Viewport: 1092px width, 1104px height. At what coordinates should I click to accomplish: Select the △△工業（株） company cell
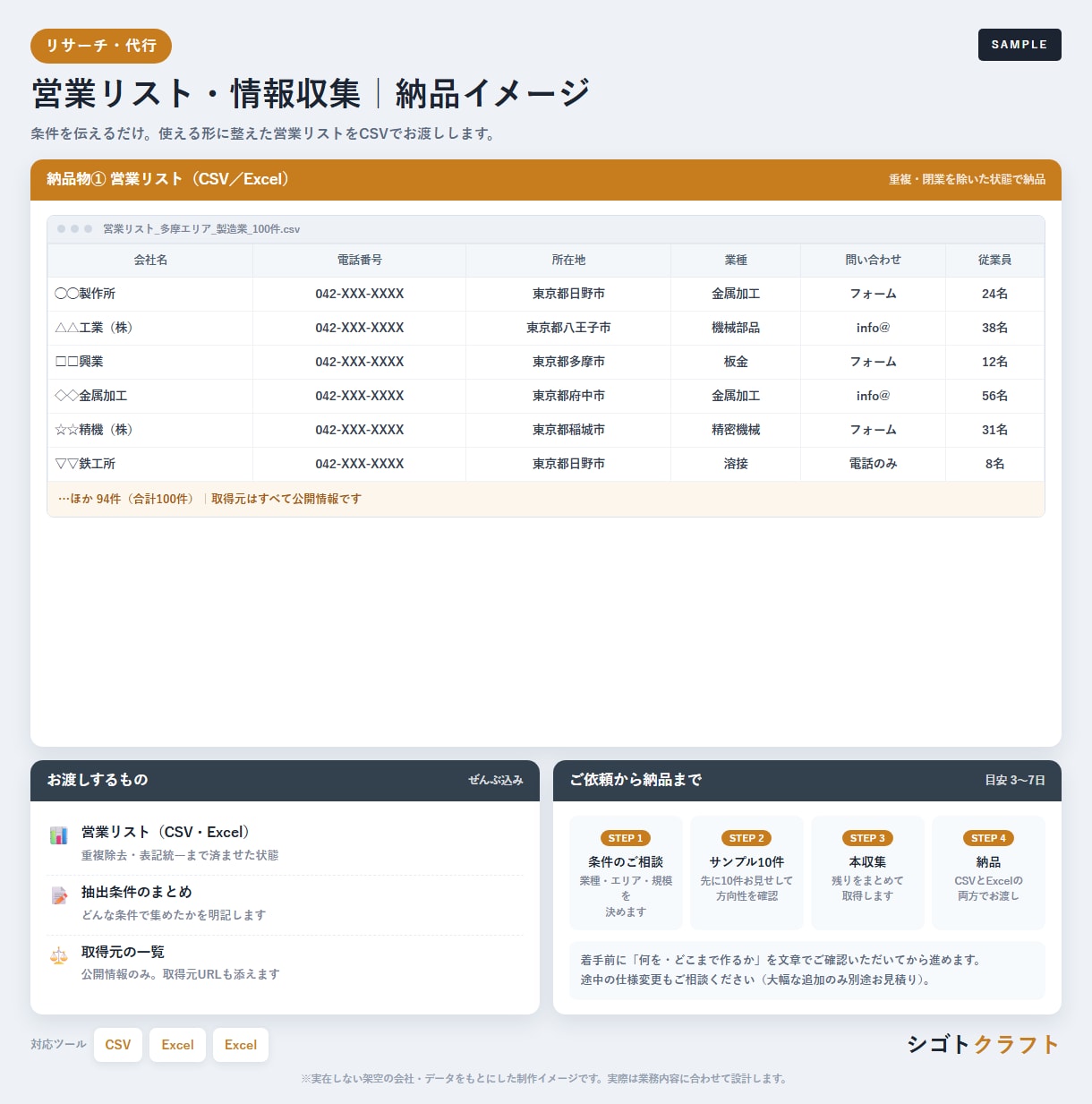(150, 328)
